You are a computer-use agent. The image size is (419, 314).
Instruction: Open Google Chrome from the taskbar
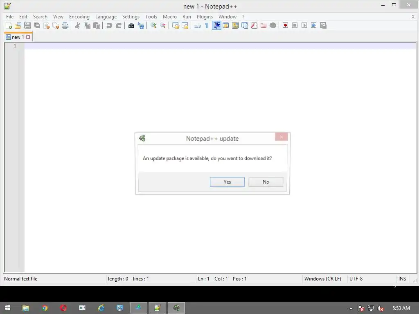point(45,308)
